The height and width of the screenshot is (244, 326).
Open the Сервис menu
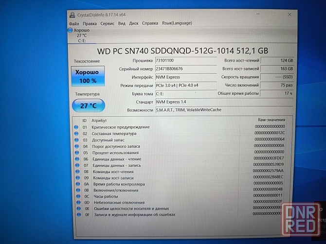pos(107,23)
